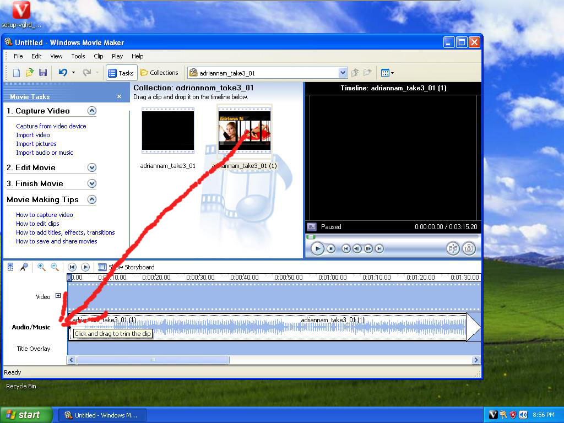Screen dimensions: 564x423
Task: Collapse the Movie Making Tips section
Action: pyautogui.click(x=92, y=199)
